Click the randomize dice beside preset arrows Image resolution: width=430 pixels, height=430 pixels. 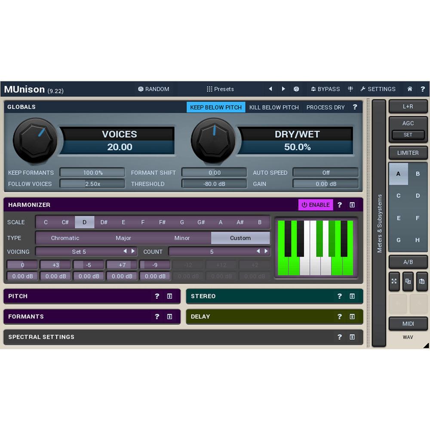click(296, 89)
